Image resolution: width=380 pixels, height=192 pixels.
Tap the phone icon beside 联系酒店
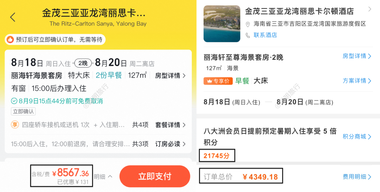(248, 35)
